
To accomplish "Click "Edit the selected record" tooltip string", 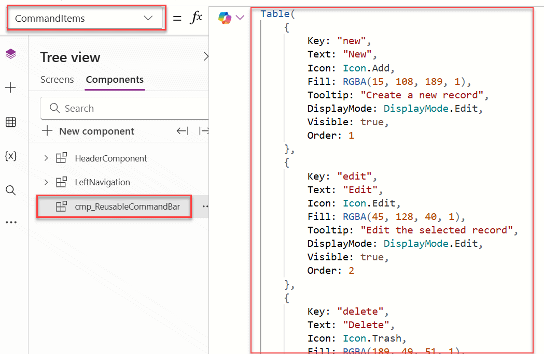I will click(x=437, y=230).
